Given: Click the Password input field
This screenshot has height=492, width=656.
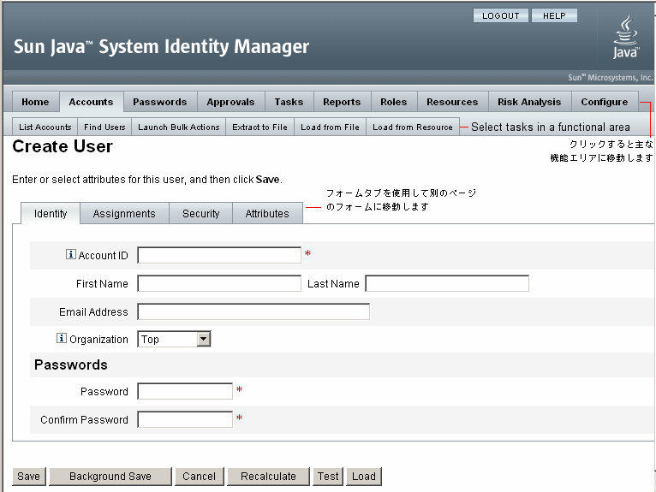Looking at the screenshot, I should point(185,391).
